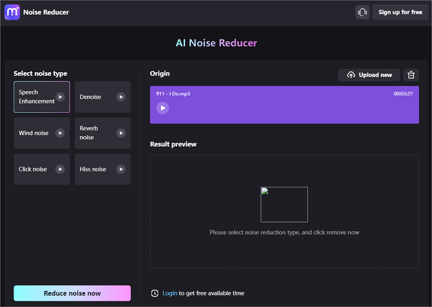Play the 911 - I Do.mp3 track
The image size is (432, 307).
[162, 108]
